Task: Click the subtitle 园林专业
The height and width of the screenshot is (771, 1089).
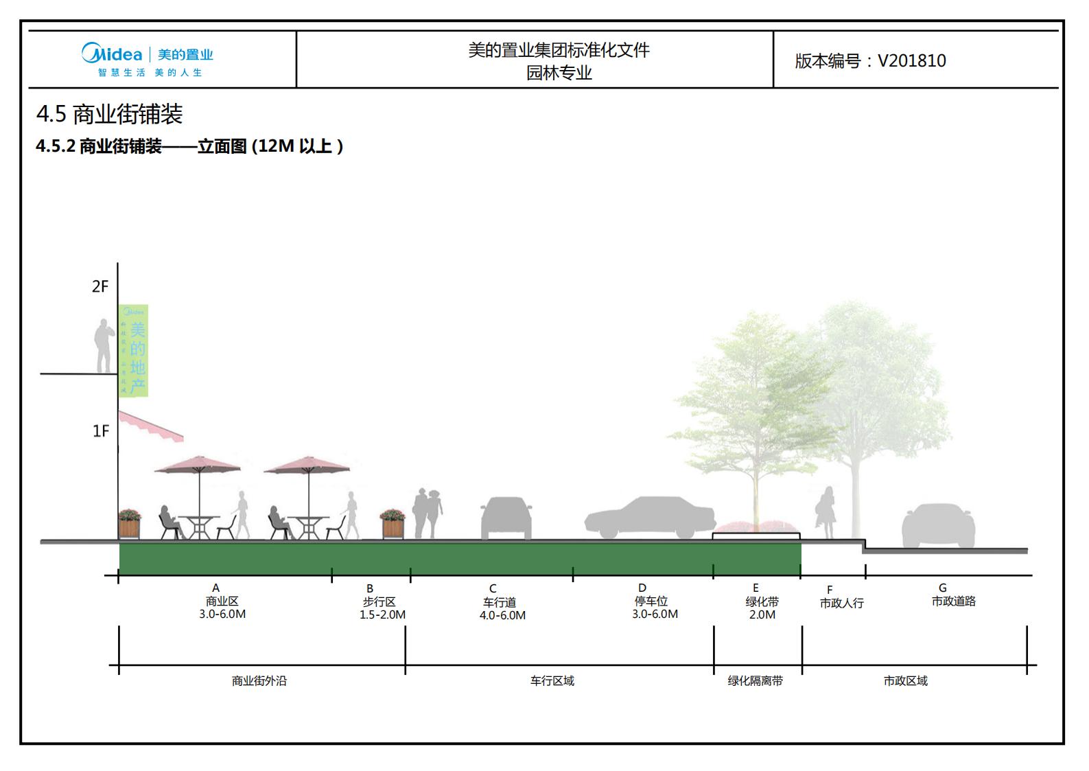Action: click(559, 73)
